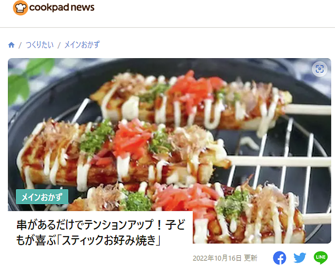Click the image search lens icon on photo
Viewport: 335px width, 269px height.
[319, 69]
